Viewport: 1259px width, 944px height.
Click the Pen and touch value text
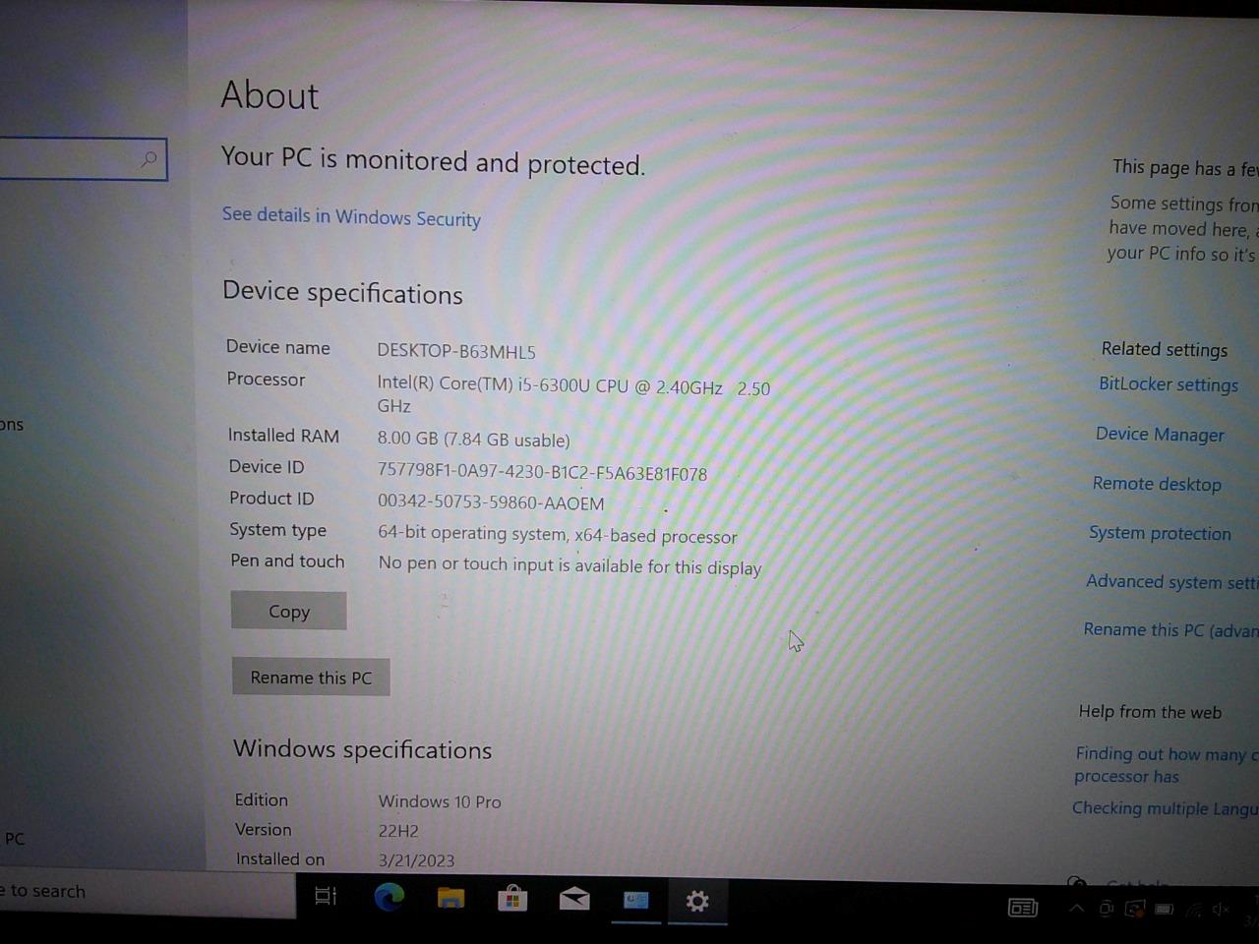tap(570, 565)
